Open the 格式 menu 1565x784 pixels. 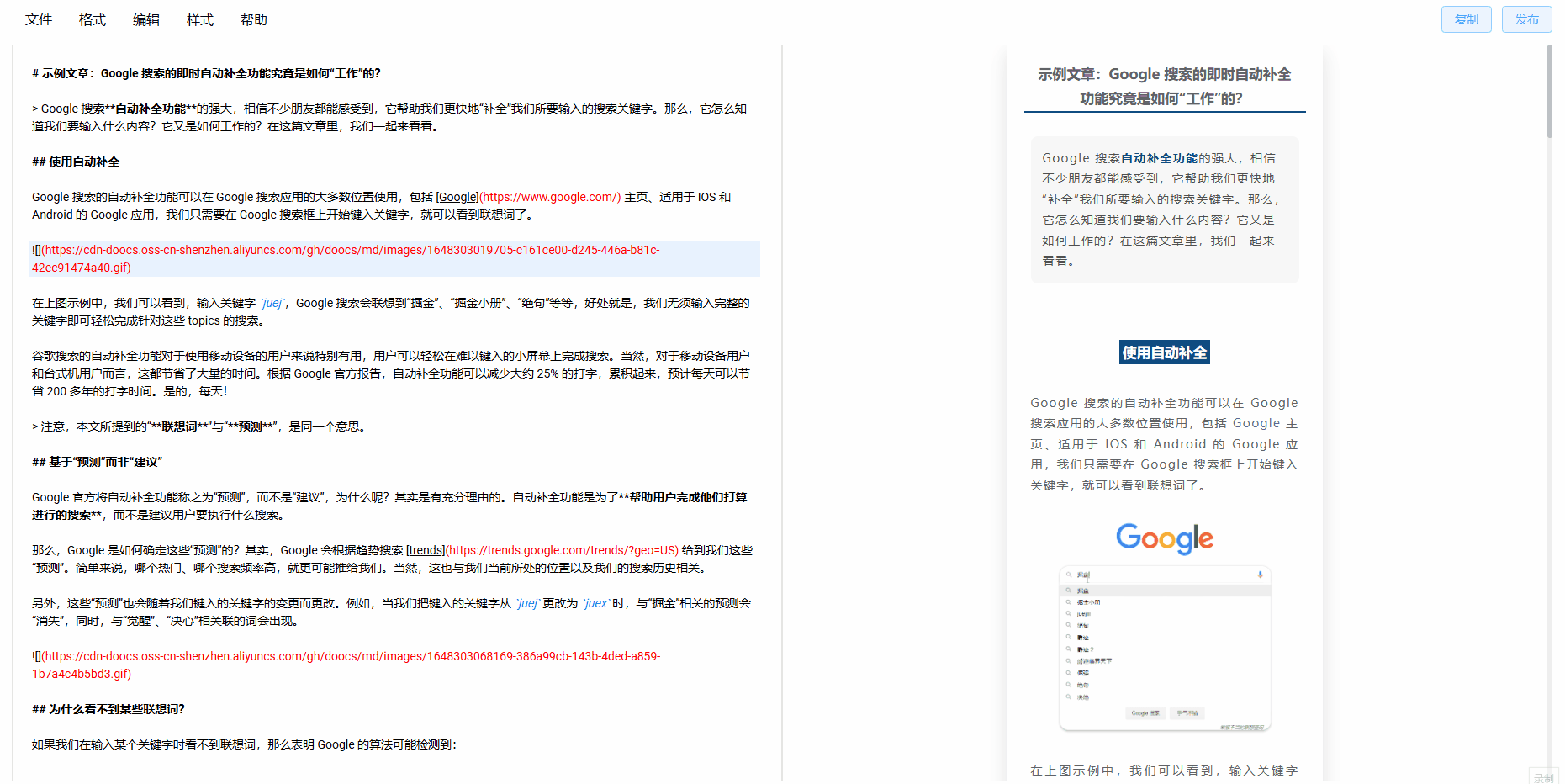point(93,19)
